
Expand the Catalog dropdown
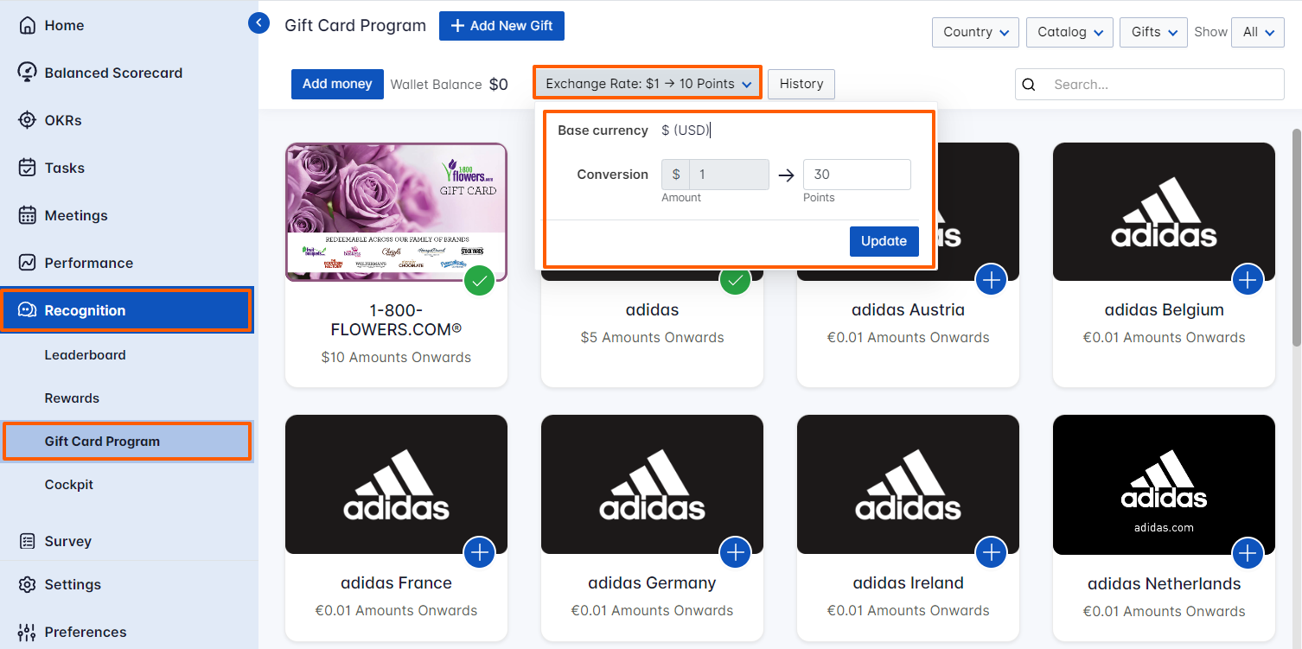1069,31
